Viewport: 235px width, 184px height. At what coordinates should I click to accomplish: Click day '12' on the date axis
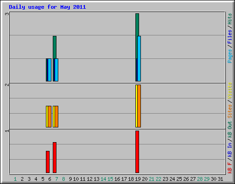tap(90, 179)
